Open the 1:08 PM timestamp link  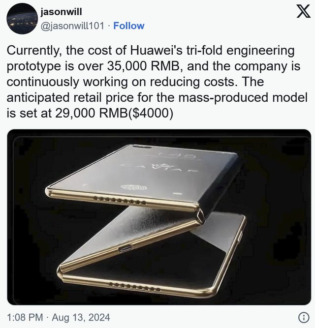[x=25, y=317]
